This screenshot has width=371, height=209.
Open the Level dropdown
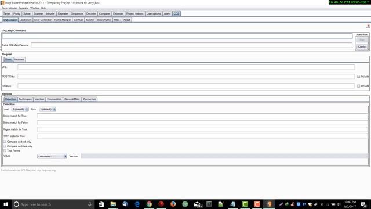20,109
